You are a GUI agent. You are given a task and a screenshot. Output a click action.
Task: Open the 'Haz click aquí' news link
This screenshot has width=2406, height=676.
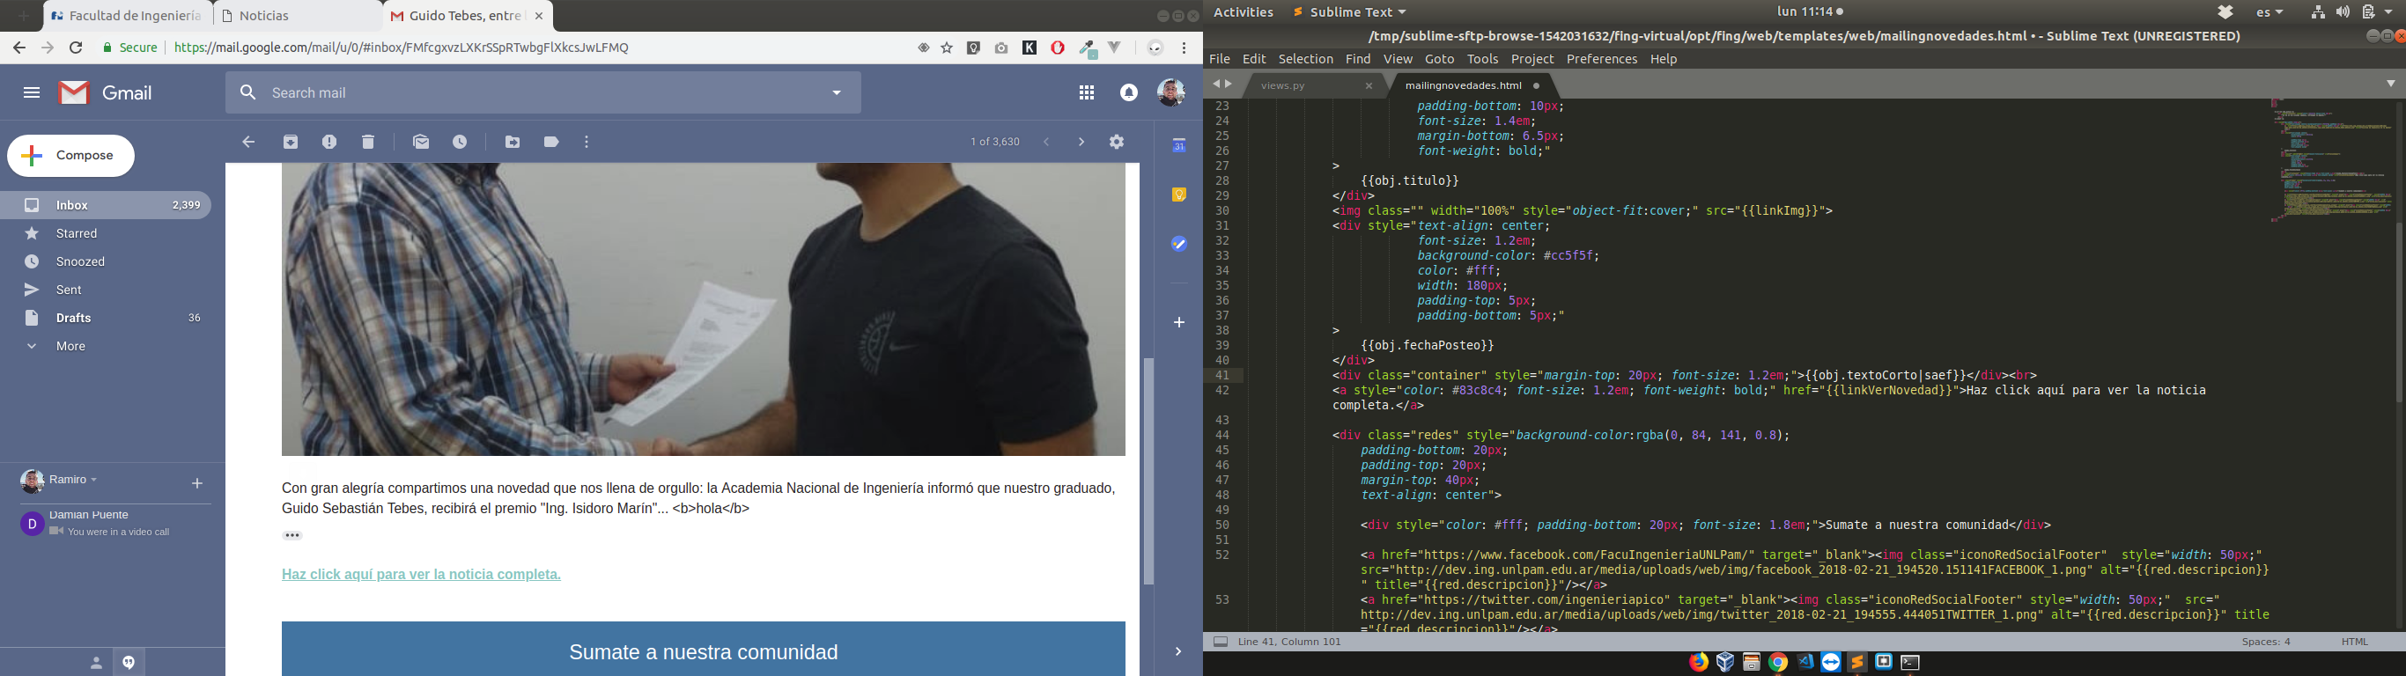[x=421, y=574]
